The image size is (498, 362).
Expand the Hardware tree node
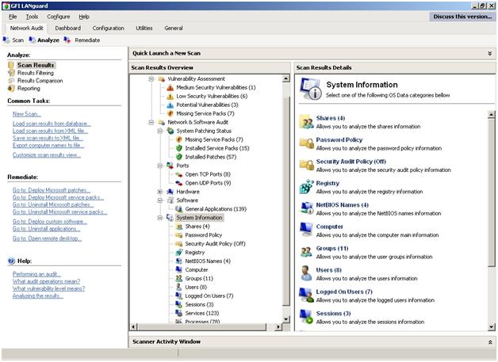pos(160,192)
